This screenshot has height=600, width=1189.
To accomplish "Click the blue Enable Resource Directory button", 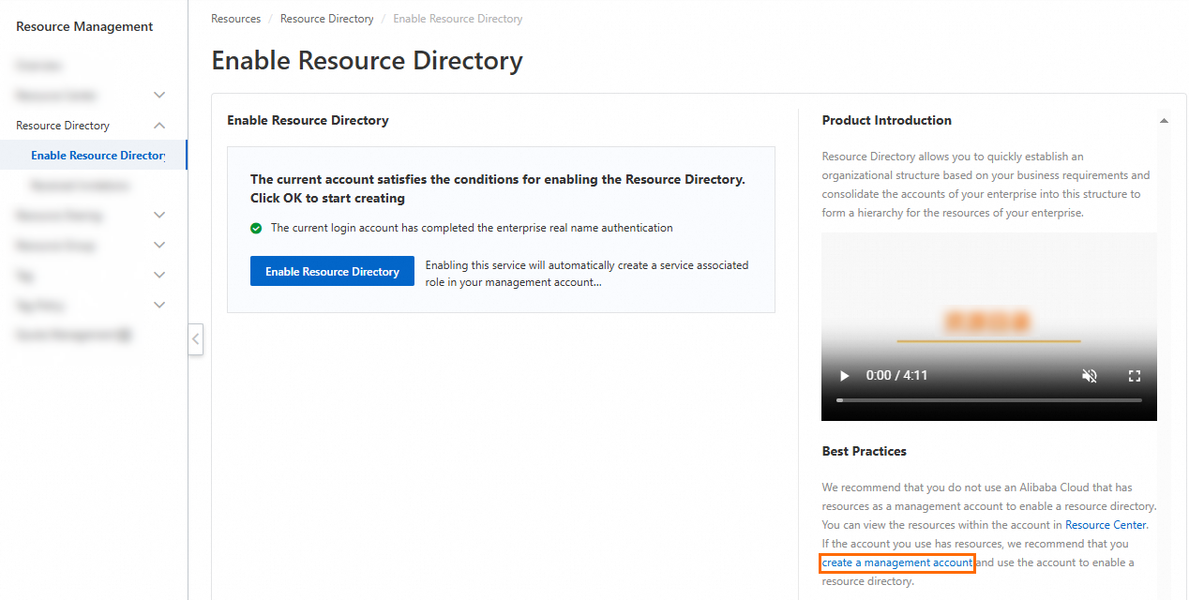I will pyautogui.click(x=332, y=272).
